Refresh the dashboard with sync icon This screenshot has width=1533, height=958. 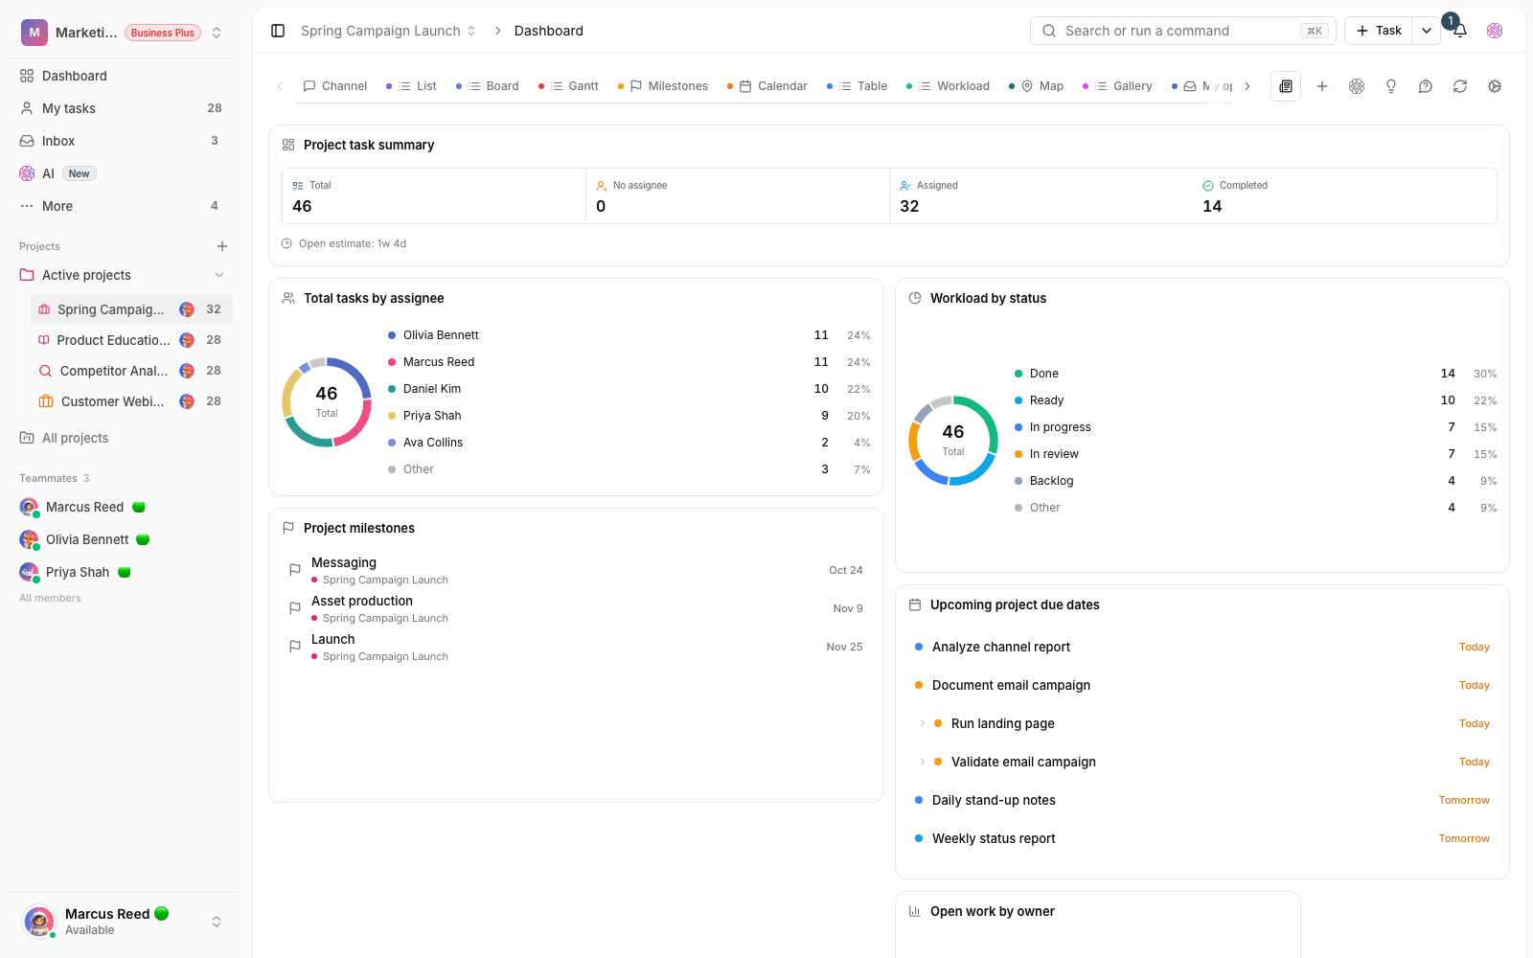pos(1460,86)
